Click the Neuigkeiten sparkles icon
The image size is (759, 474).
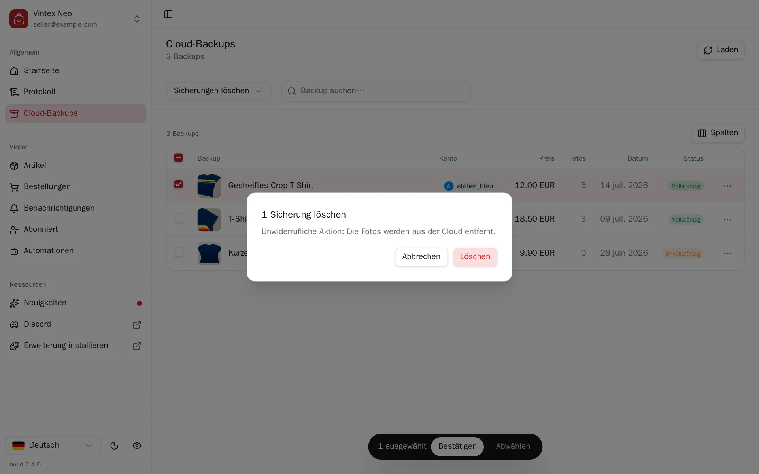click(14, 303)
